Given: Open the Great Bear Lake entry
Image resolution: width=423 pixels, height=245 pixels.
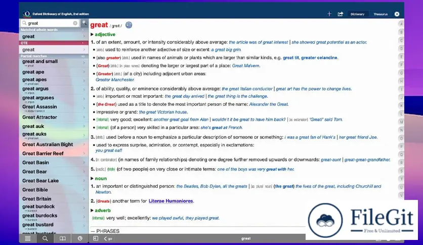Looking at the screenshot, I should tap(54, 181).
